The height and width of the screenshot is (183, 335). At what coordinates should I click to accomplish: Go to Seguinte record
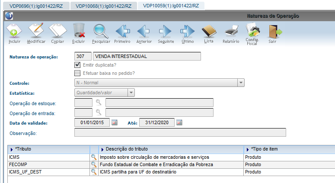pyautogui.click(x=166, y=31)
